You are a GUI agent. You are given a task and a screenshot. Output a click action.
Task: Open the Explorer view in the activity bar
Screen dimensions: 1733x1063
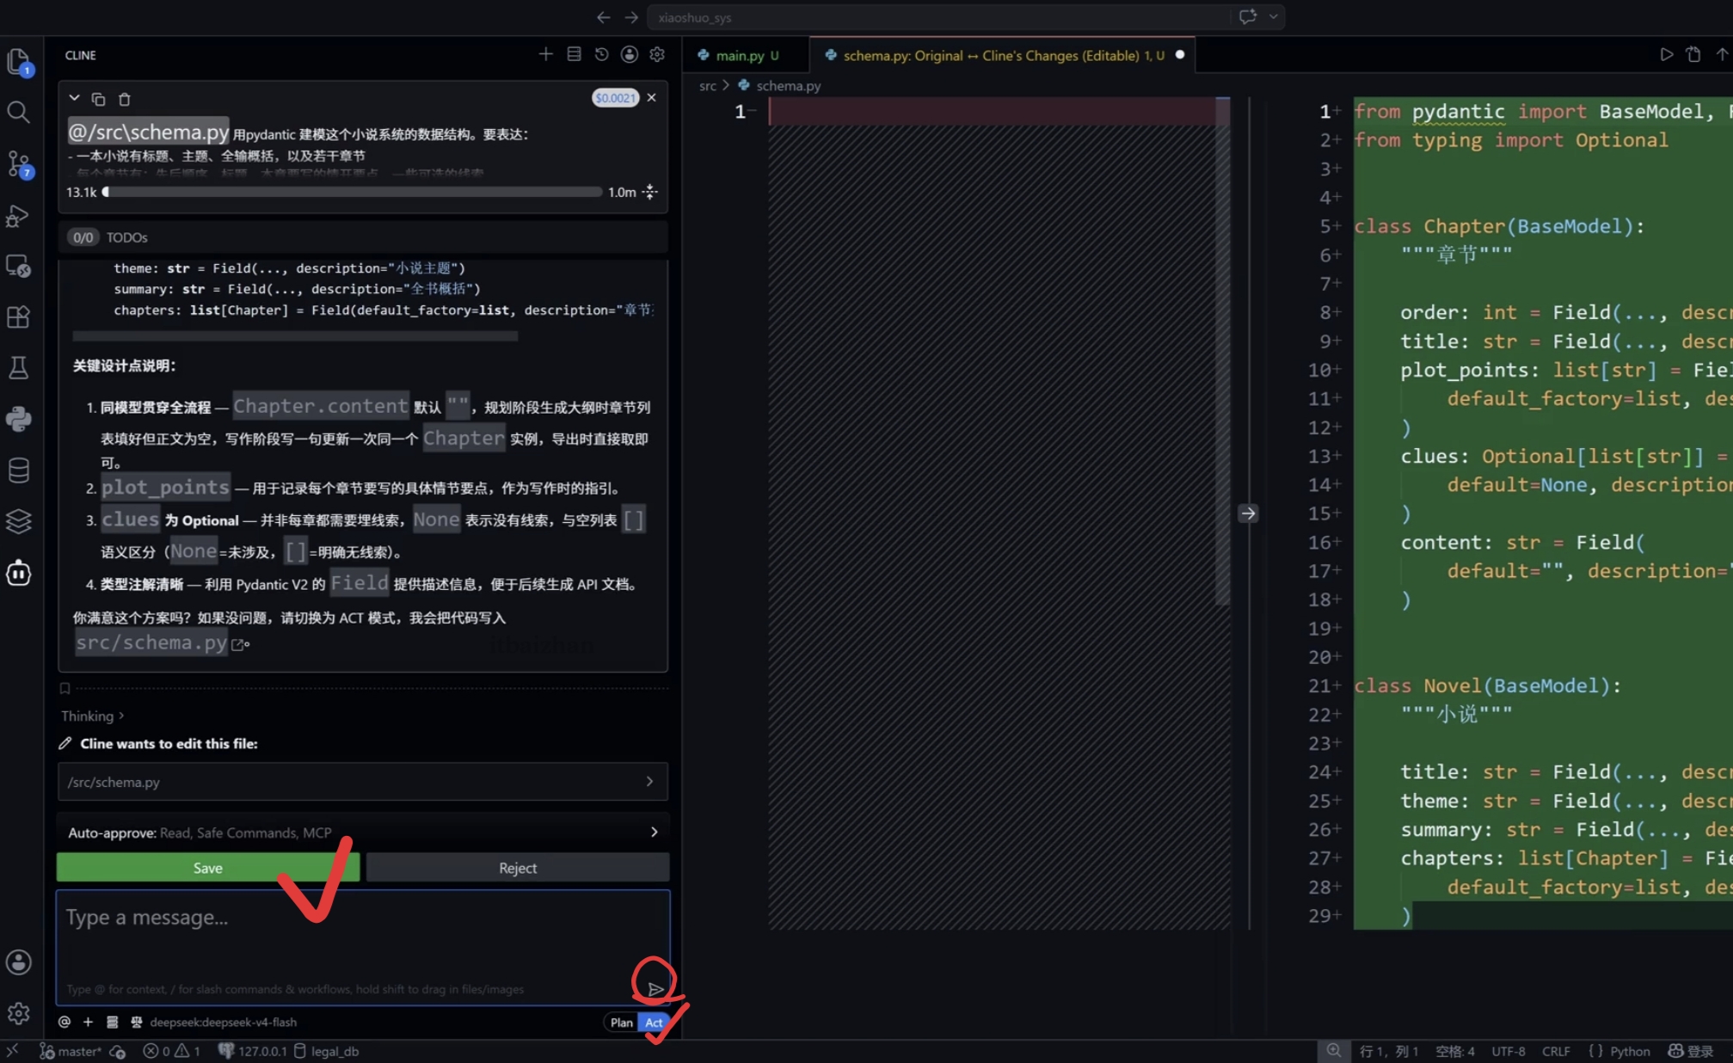19,62
